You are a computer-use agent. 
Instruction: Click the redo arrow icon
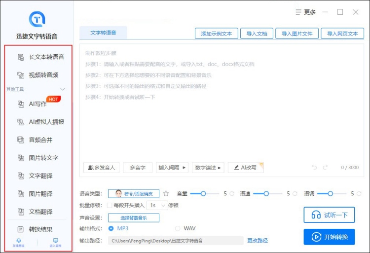pos(326,167)
